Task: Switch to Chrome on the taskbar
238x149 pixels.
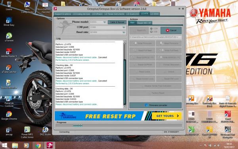Action: (38, 145)
